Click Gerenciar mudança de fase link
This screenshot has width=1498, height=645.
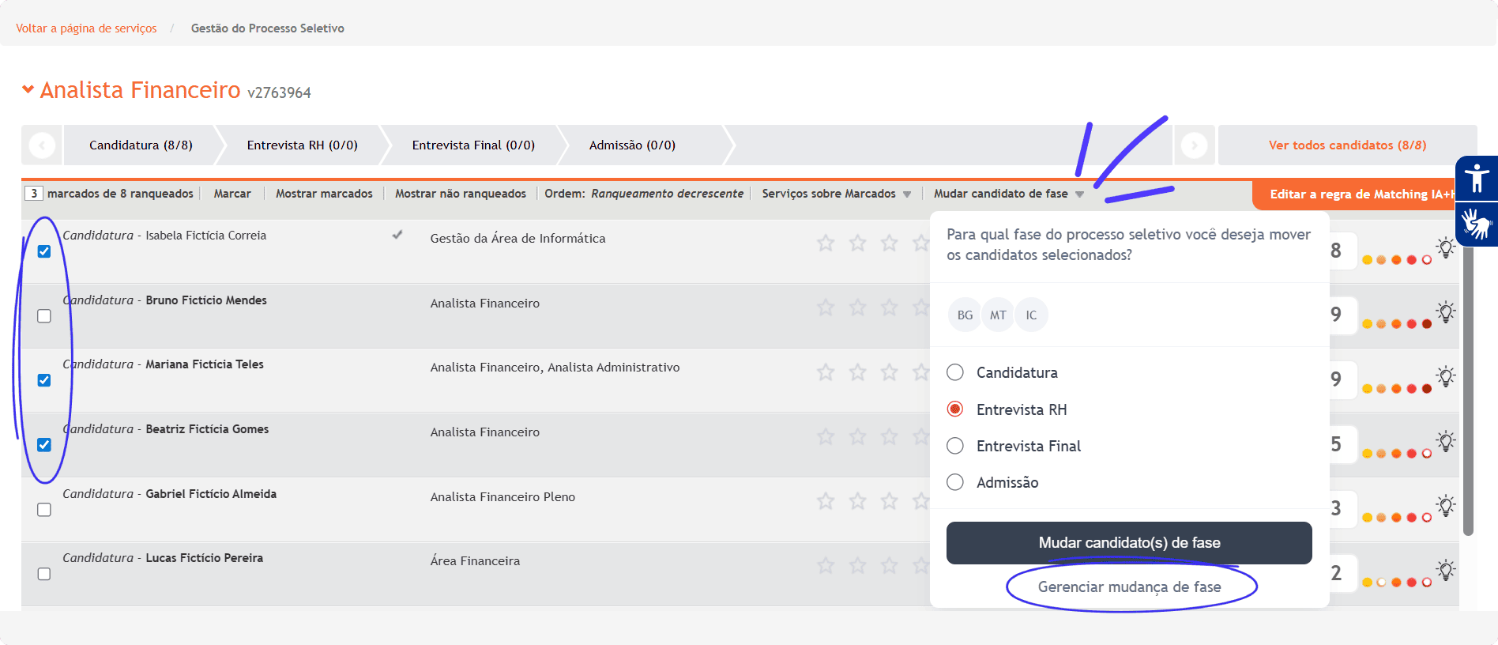pyautogui.click(x=1129, y=587)
